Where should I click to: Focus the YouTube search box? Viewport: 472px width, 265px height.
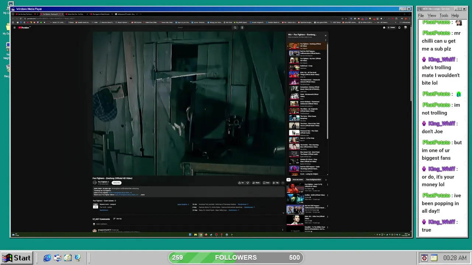(x=204, y=28)
